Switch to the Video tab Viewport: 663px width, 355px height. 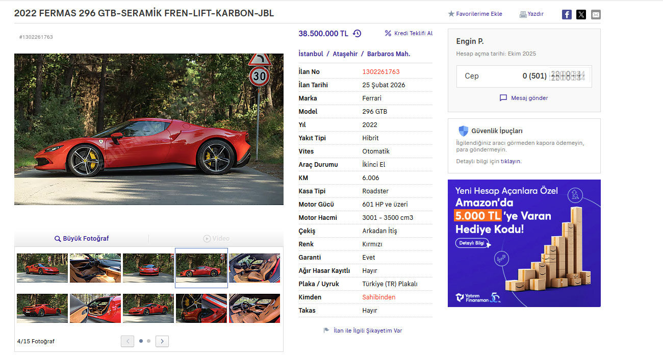point(216,239)
